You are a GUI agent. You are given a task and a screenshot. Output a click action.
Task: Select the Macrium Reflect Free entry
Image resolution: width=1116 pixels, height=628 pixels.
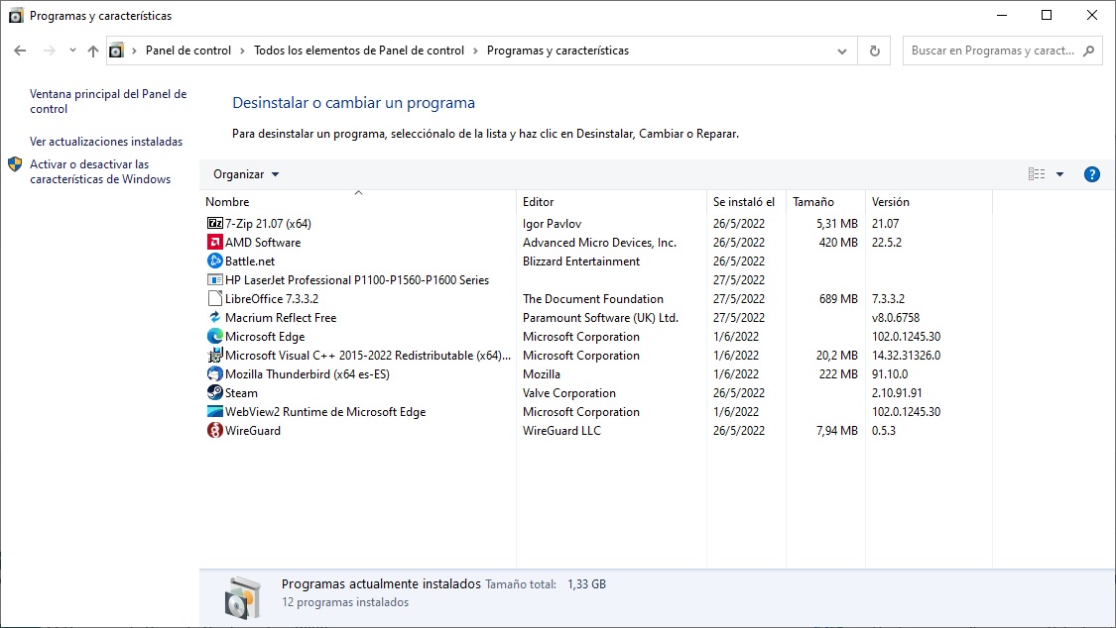pyautogui.click(x=281, y=318)
